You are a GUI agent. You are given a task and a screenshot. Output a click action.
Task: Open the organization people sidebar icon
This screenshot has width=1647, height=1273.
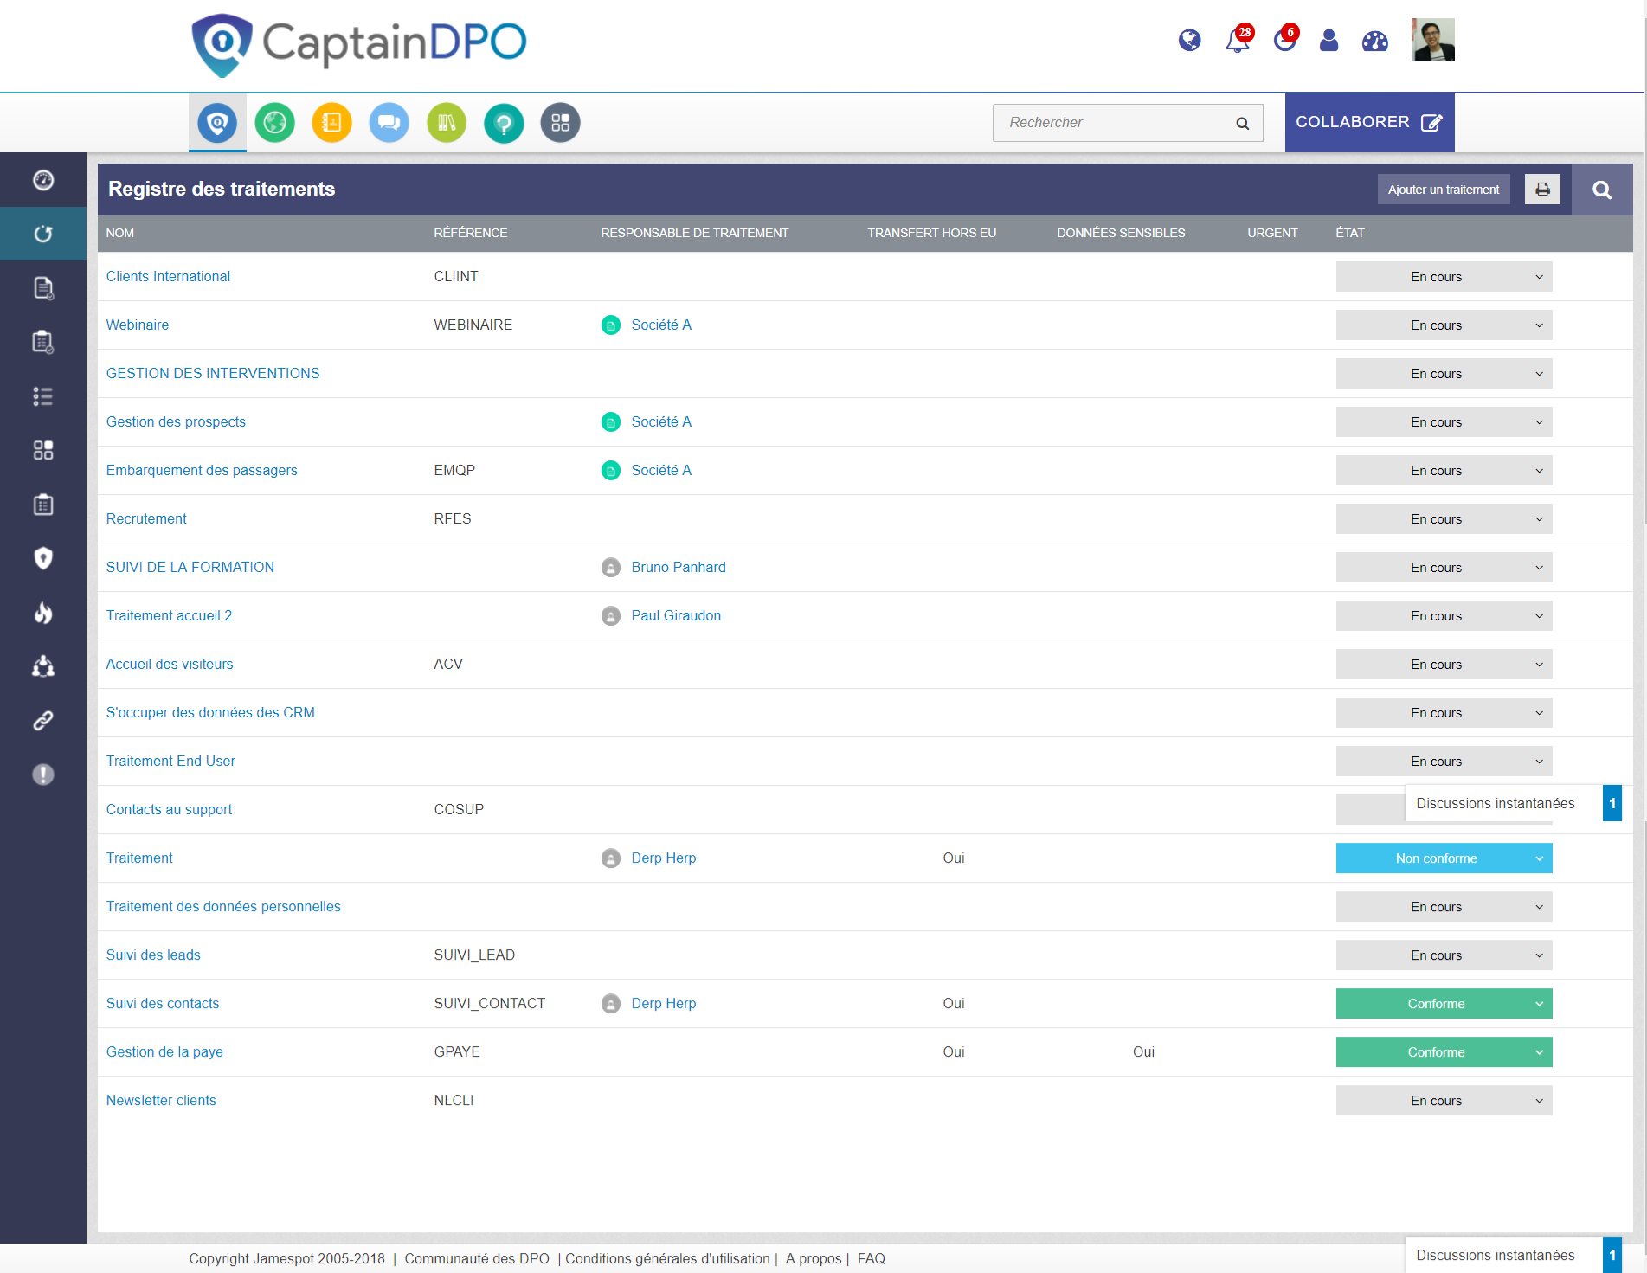pyautogui.click(x=43, y=666)
